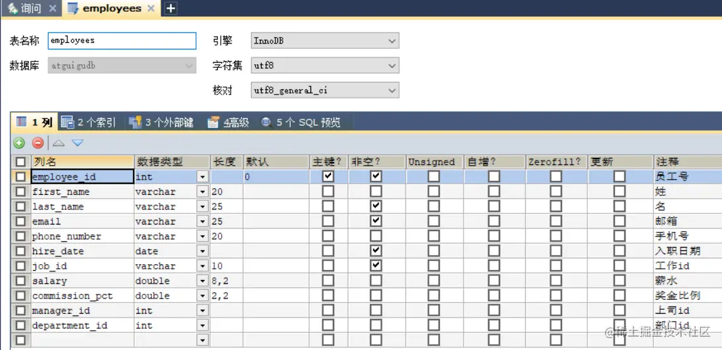Check 非空 for first_name
This screenshot has width=722, height=350.
(x=377, y=192)
